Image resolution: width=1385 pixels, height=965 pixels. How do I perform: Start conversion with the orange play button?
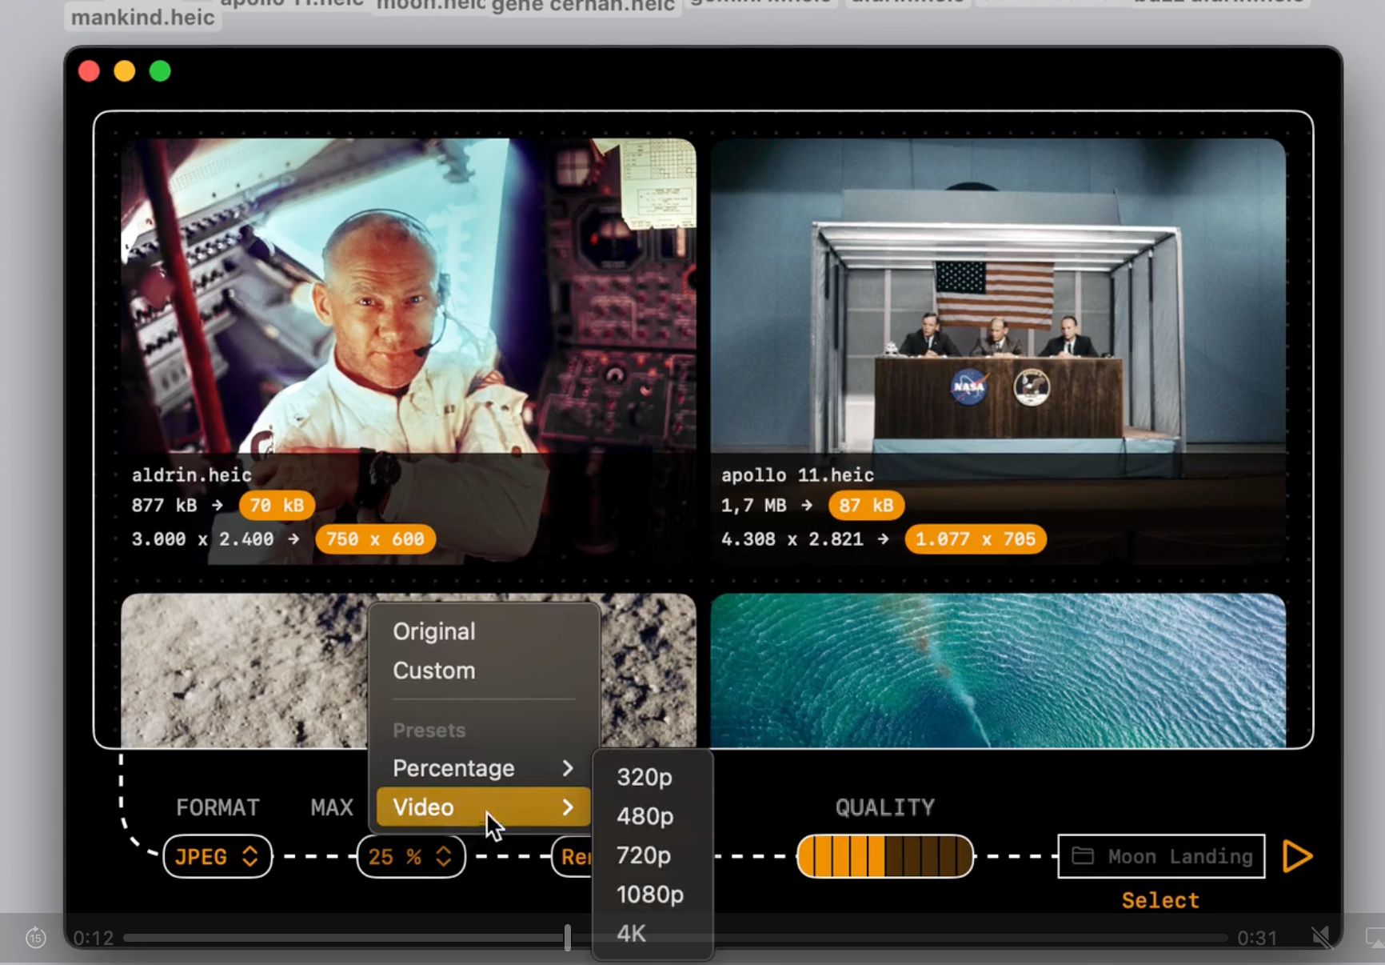click(x=1297, y=856)
